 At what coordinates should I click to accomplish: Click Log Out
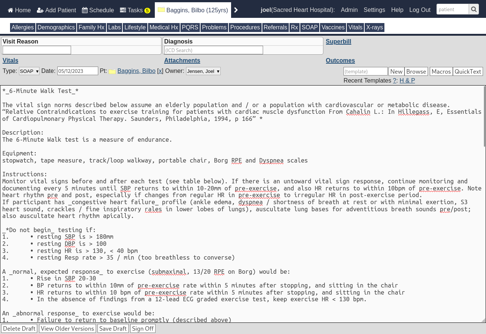[x=420, y=10]
